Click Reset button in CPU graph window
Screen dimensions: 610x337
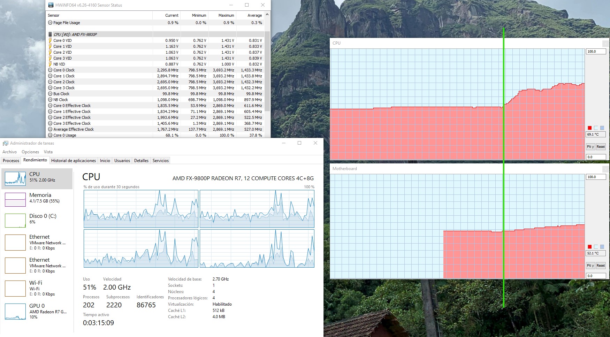pos(601,147)
